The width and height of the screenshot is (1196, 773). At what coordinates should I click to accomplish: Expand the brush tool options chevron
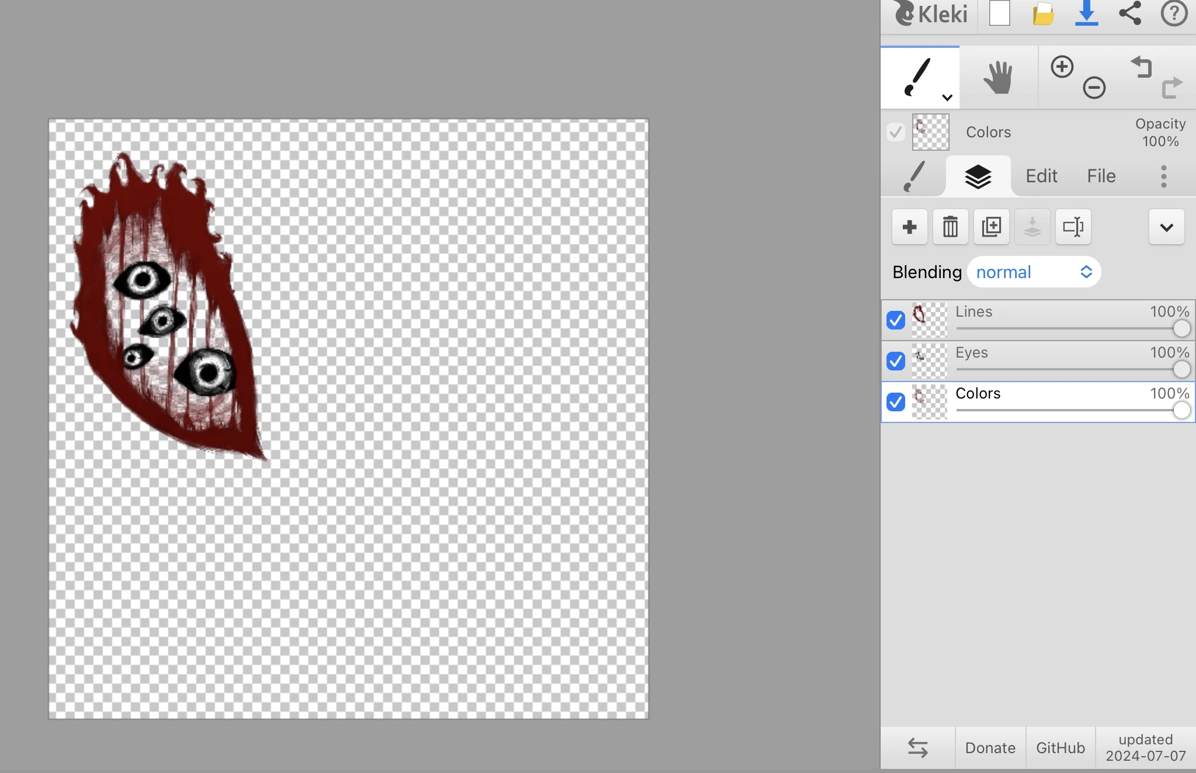[946, 98]
